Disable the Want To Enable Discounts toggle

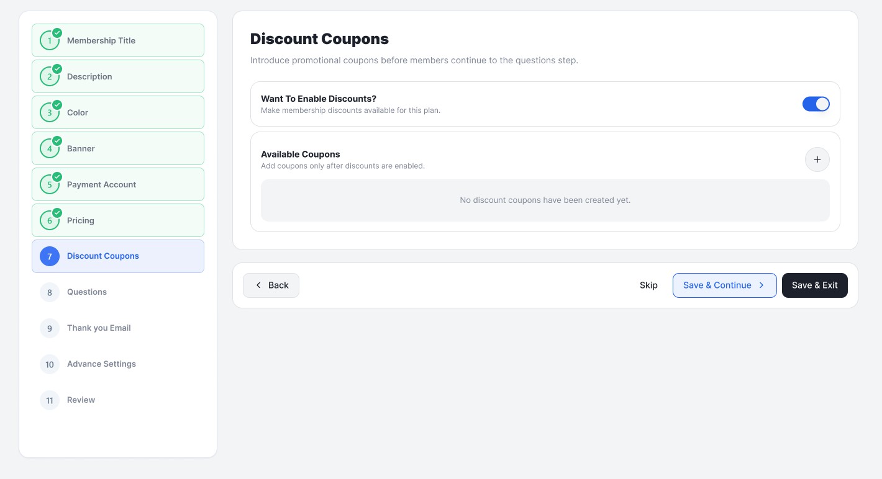[x=816, y=104]
